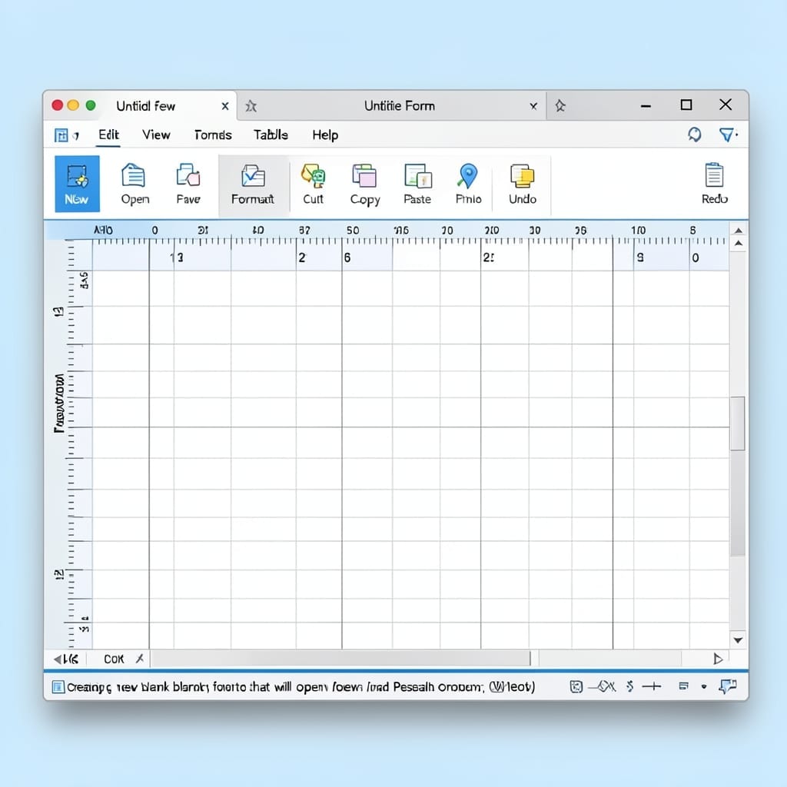
Task: Click the horizontal scrollbar right arrow
Action: pos(719,659)
